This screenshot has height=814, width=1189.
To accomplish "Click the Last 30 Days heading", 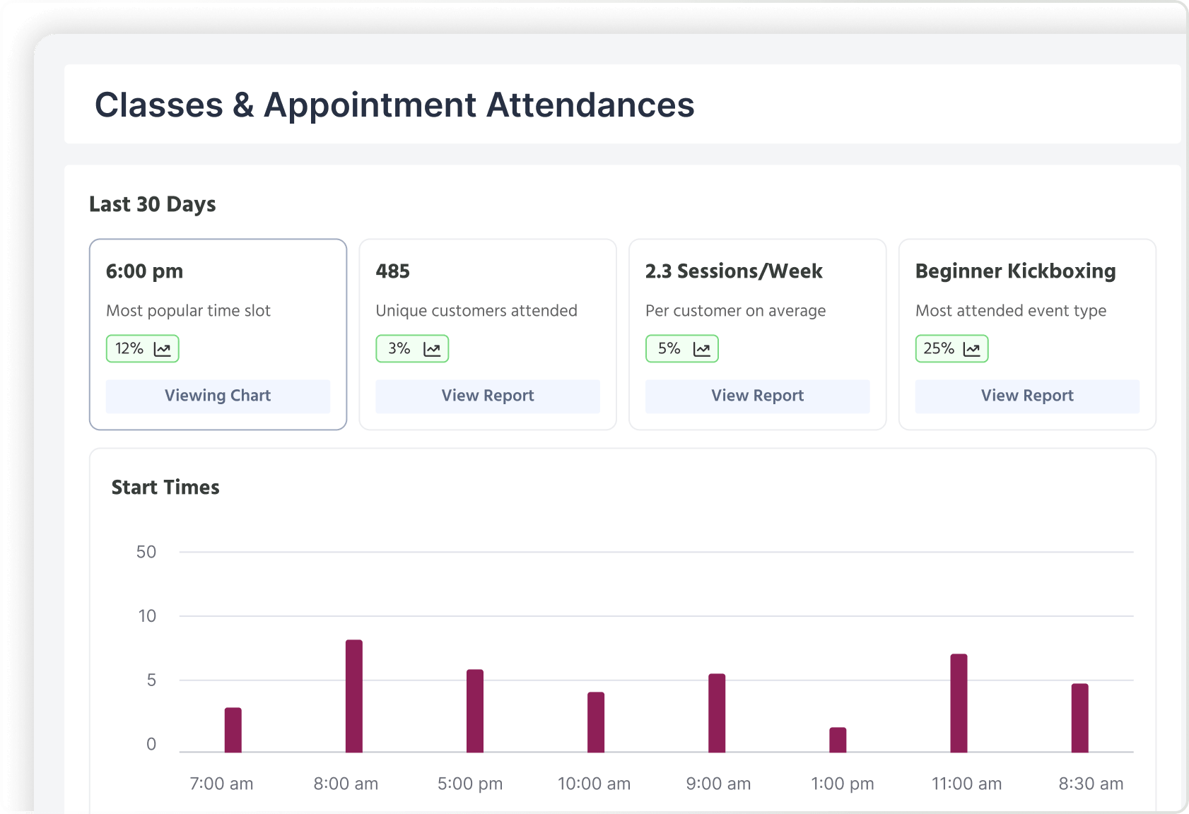I will [153, 204].
